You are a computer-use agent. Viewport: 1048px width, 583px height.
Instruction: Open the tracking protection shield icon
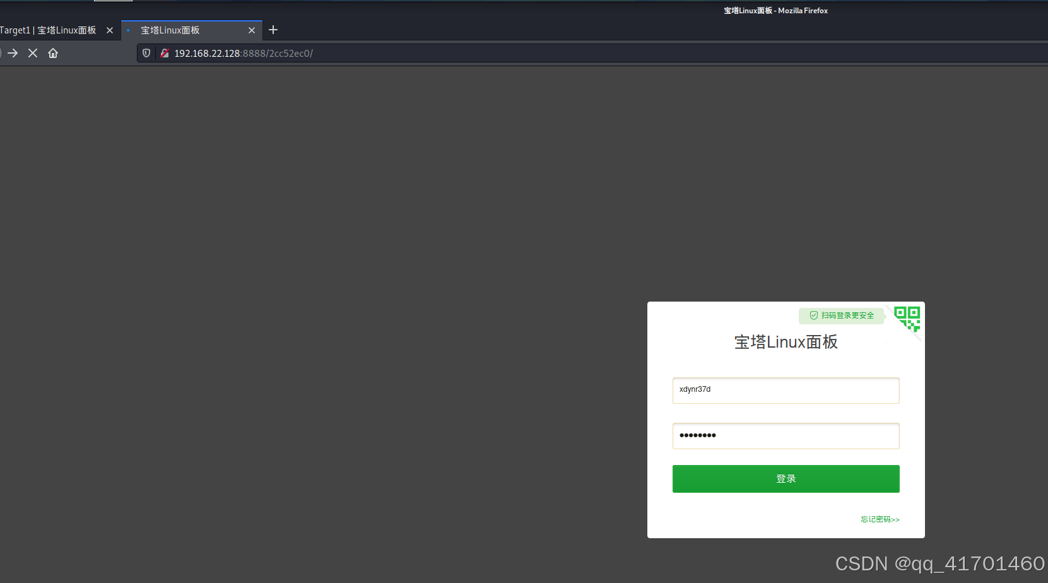tap(146, 53)
